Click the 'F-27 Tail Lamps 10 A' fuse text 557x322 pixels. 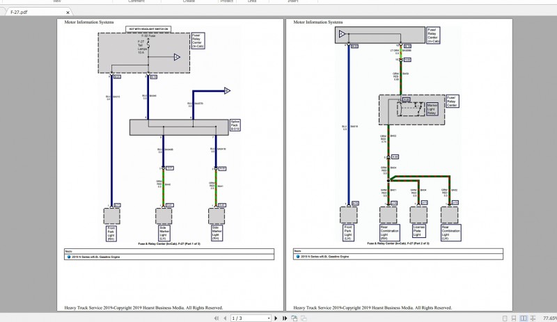(142, 47)
